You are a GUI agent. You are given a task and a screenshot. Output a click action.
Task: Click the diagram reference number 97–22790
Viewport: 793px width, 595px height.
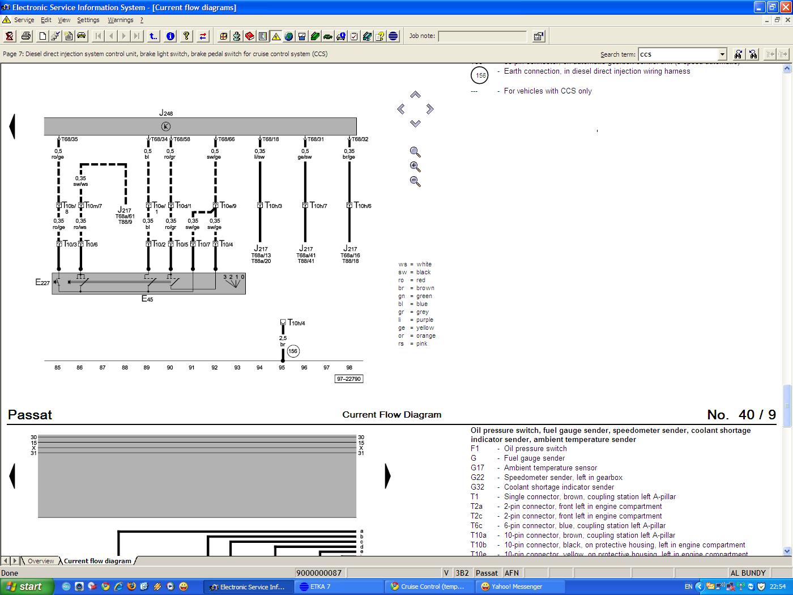(x=348, y=379)
